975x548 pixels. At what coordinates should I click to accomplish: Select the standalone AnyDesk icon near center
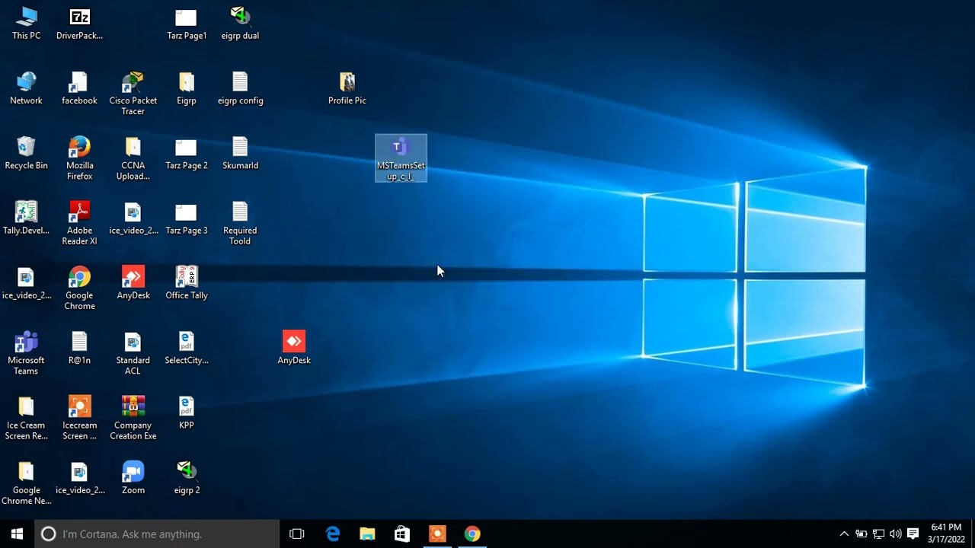(294, 348)
